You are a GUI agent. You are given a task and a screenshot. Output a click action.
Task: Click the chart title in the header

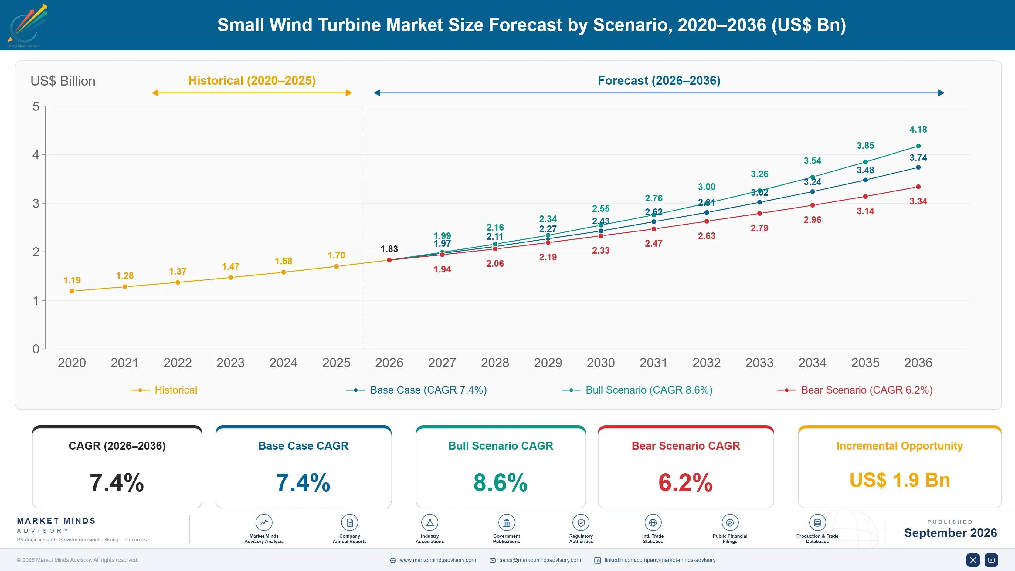(531, 25)
